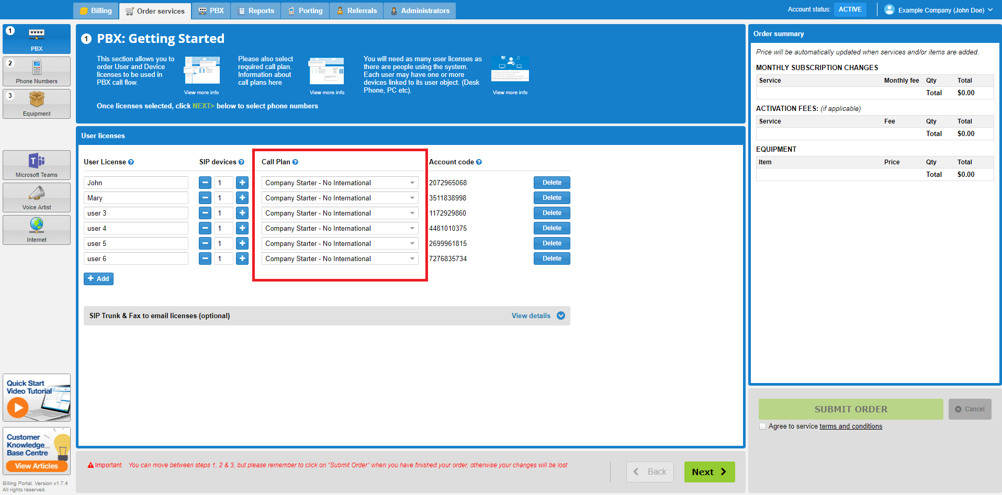
Task: Open Call Plan dropdown for user 4
Action: (340, 228)
